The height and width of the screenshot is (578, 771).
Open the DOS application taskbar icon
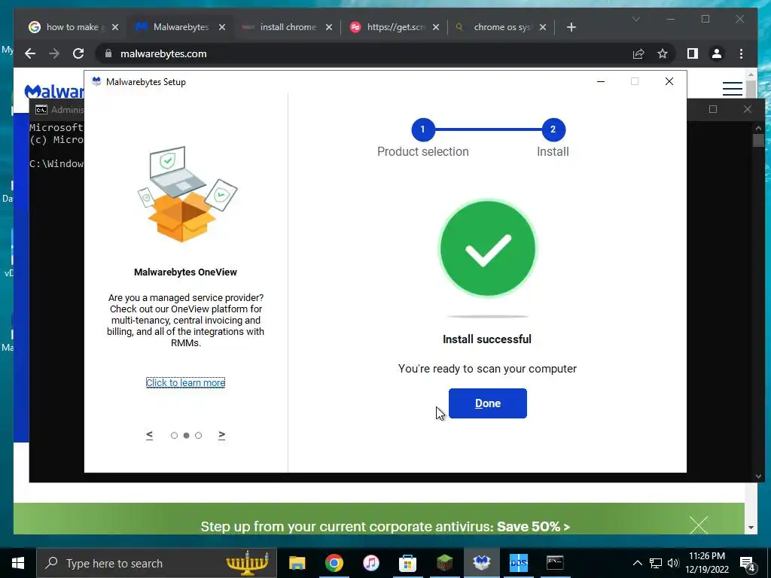click(x=518, y=563)
